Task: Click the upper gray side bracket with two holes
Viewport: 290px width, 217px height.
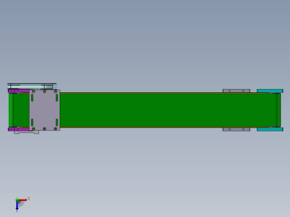Action: point(236,91)
